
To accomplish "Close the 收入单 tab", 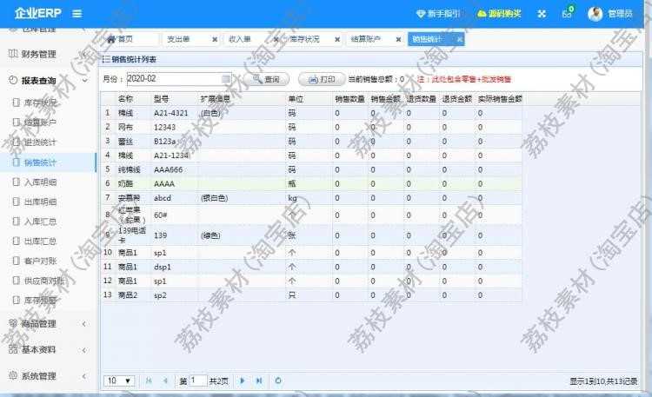I will pyautogui.click(x=276, y=39).
